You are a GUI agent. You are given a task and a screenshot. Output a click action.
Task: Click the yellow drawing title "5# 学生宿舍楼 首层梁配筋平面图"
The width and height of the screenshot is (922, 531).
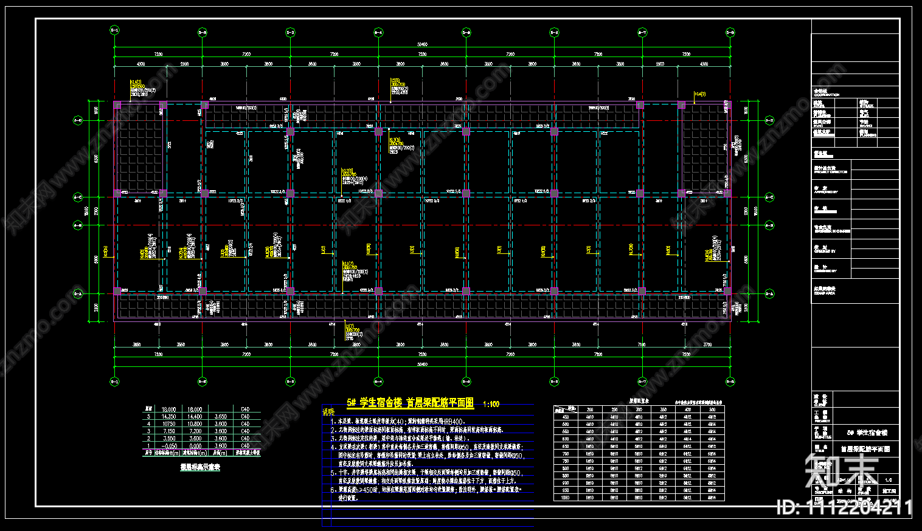coord(411,402)
